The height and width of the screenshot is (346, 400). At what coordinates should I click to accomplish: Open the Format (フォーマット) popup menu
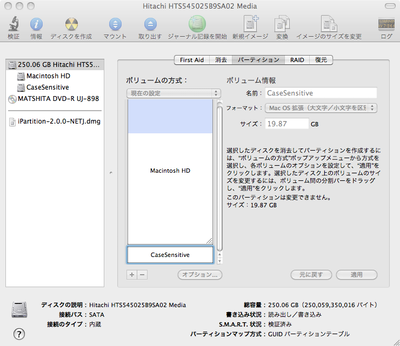click(x=321, y=108)
